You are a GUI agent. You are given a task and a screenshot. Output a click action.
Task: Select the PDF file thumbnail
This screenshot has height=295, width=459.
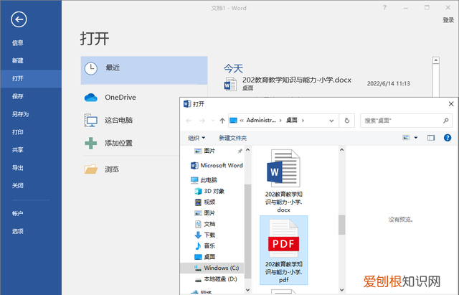pyautogui.click(x=284, y=250)
